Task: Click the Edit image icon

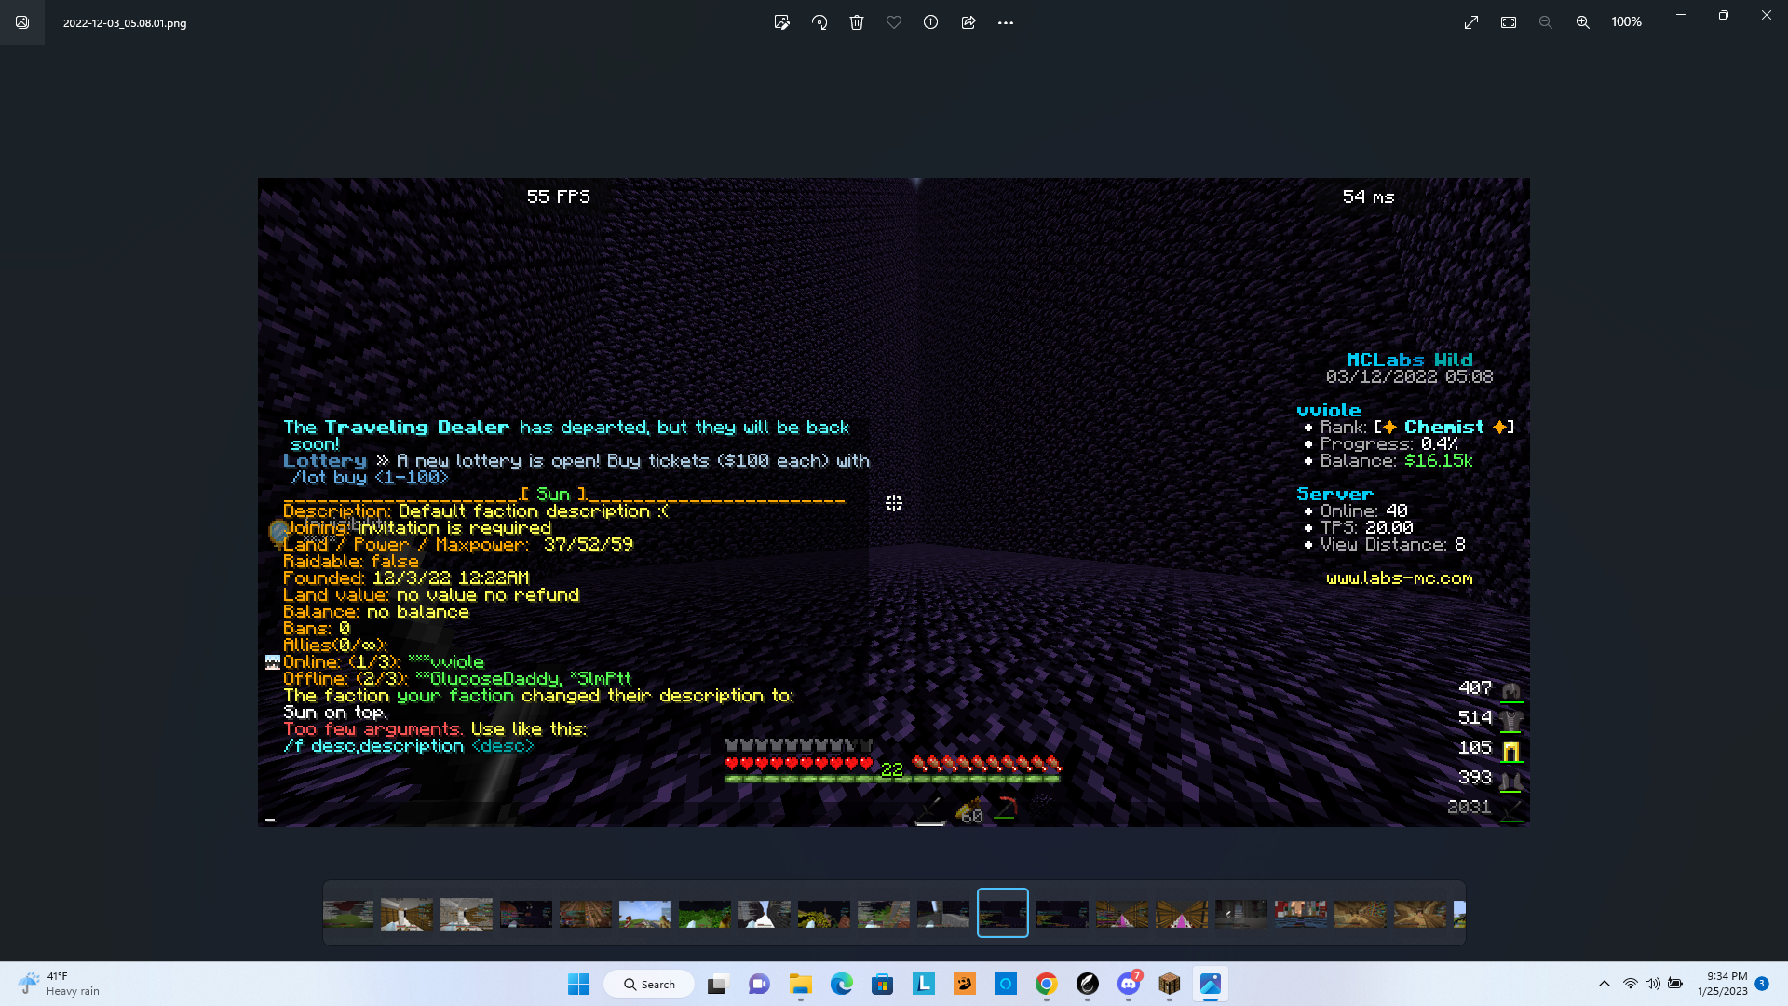Action: click(x=781, y=22)
